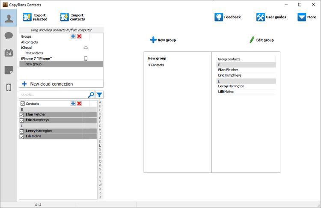Click the 4 : 4 status bar counter
The width and height of the screenshot is (321, 208).
tap(38, 205)
